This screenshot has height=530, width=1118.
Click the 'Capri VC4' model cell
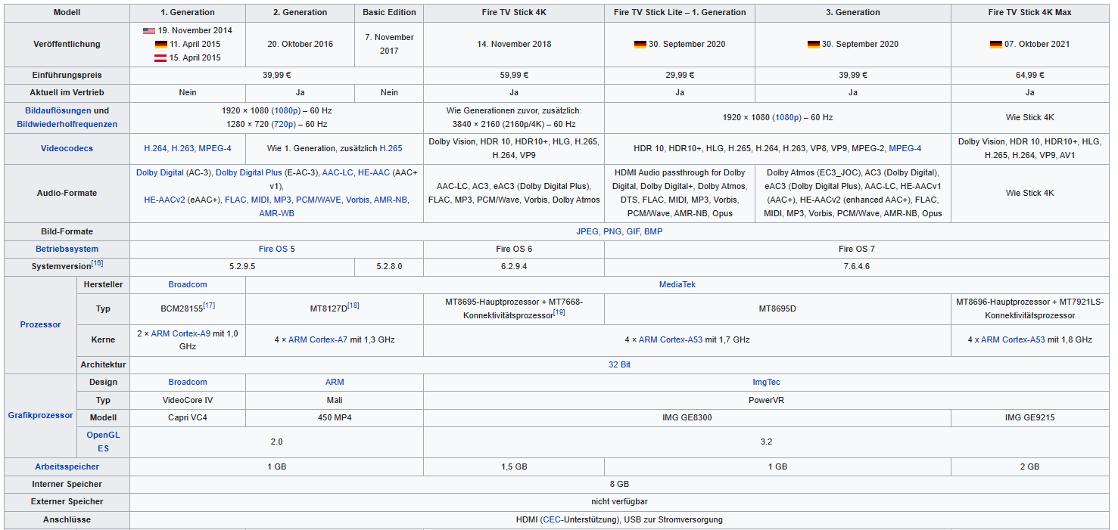click(188, 417)
